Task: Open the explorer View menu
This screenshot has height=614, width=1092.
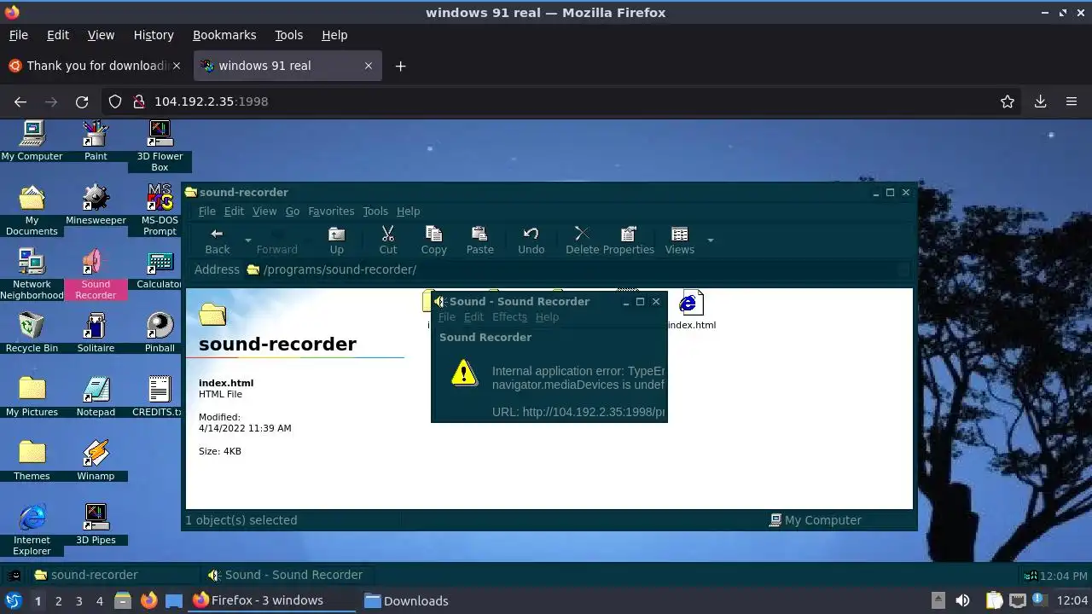Action: coord(264,211)
